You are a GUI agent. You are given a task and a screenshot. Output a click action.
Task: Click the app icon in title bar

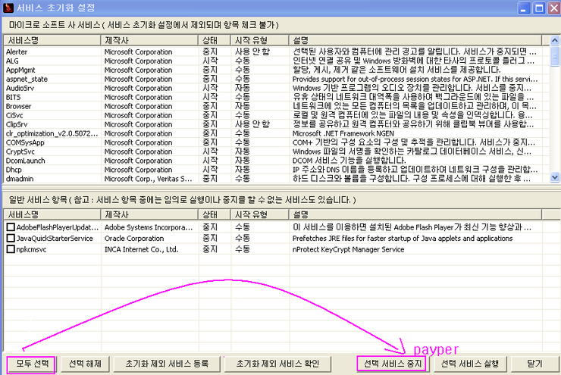coord(8,8)
